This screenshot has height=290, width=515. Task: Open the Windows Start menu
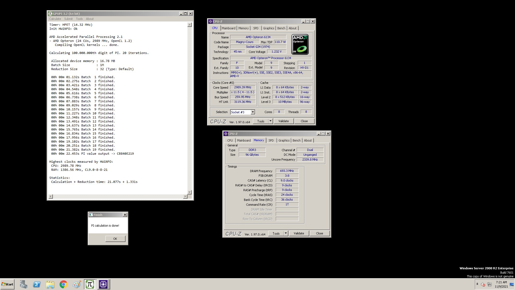(x=7, y=284)
